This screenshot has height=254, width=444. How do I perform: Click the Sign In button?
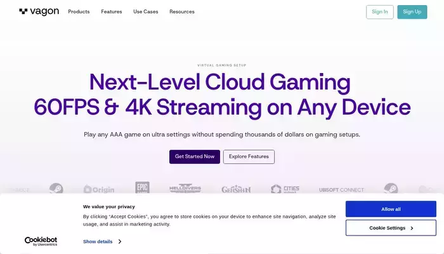click(380, 12)
